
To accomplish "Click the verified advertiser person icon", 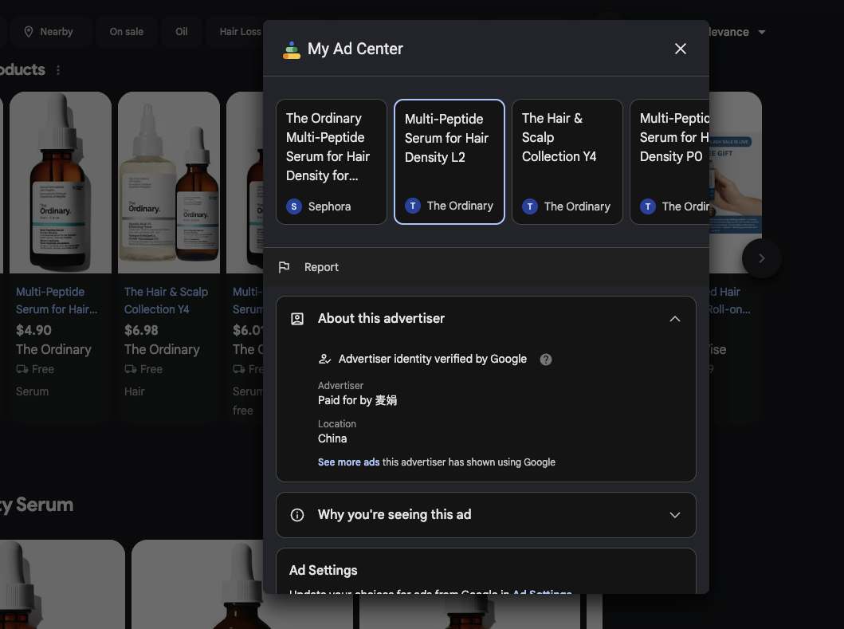I will click(x=324, y=360).
